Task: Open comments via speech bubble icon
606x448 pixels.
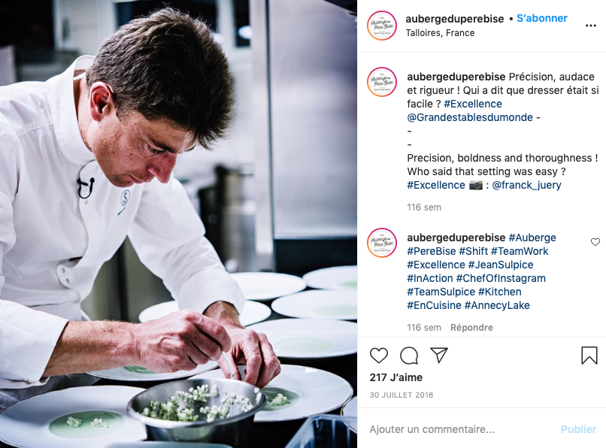Action: 409,356
